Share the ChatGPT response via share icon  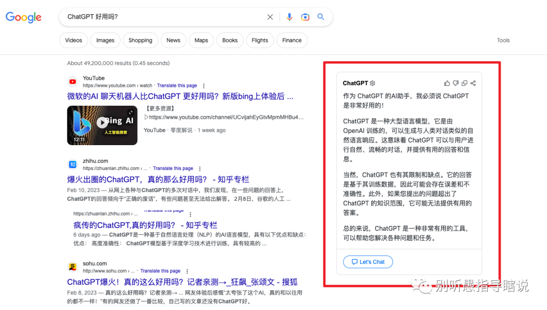click(473, 83)
